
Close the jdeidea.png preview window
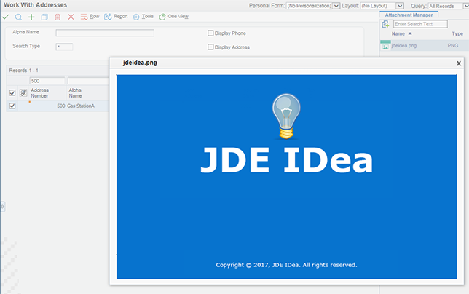coord(458,63)
